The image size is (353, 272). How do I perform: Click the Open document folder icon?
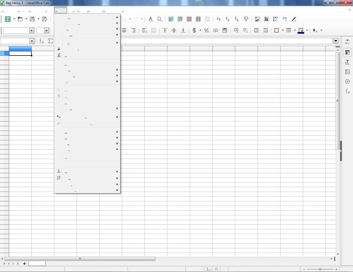click(x=20, y=19)
